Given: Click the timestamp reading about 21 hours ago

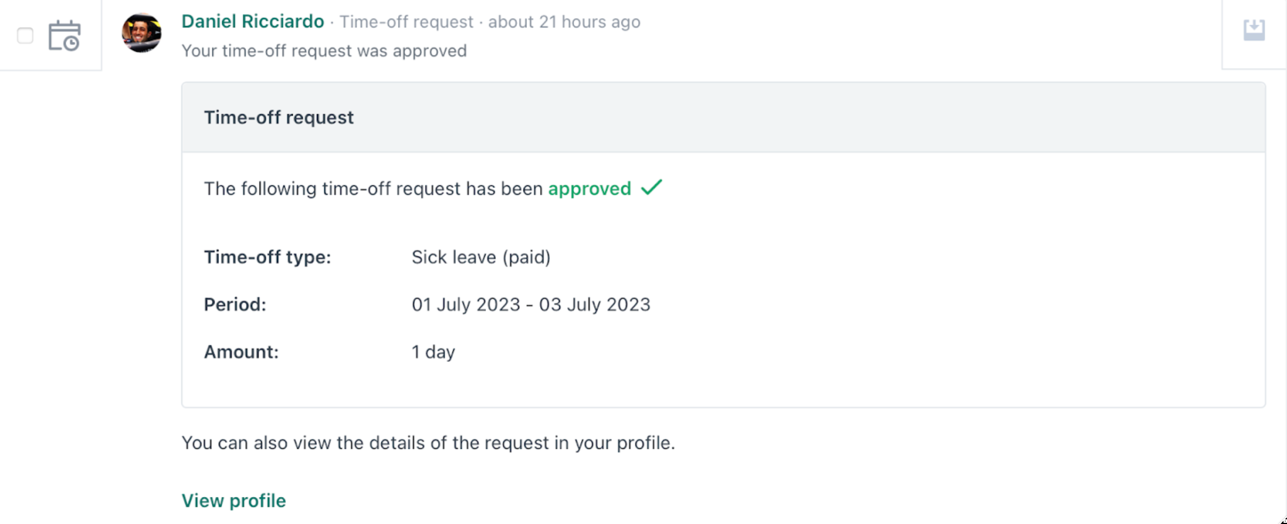Looking at the screenshot, I should pyautogui.click(x=564, y=22).
